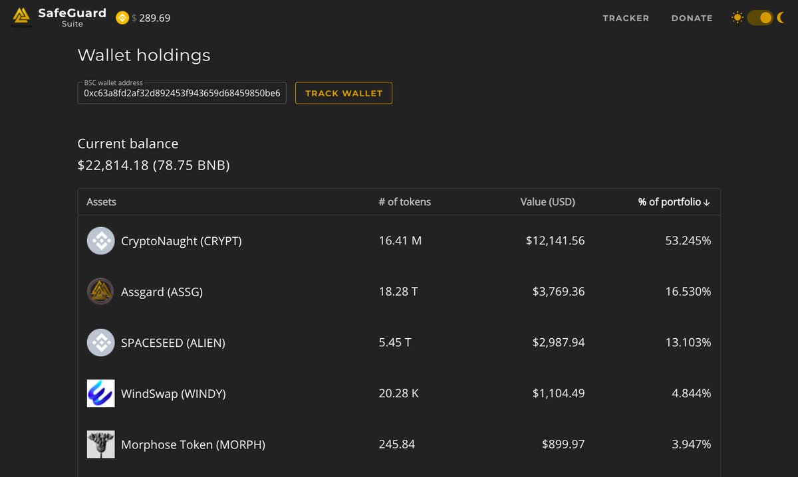This screenshot has width=798, height=477.
Task: Select the WindSwap (WINDY) row name
Action: pos(174,394)
